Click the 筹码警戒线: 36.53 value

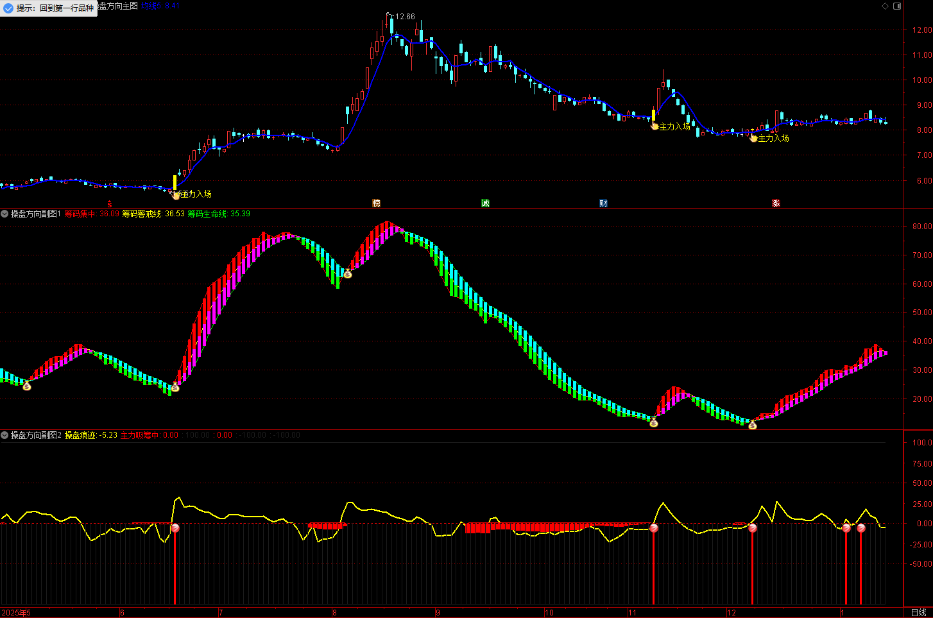153,214
